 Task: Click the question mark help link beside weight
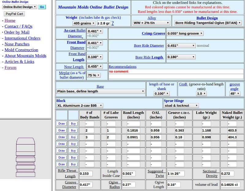click(x=113, y=23)
